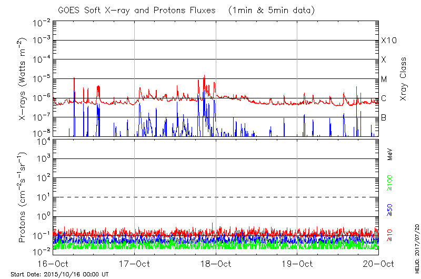The height and width of the screenshot is (279, 421).
Task: Click the 10¹ tick label on the protons axis
Action: point(42,197)
